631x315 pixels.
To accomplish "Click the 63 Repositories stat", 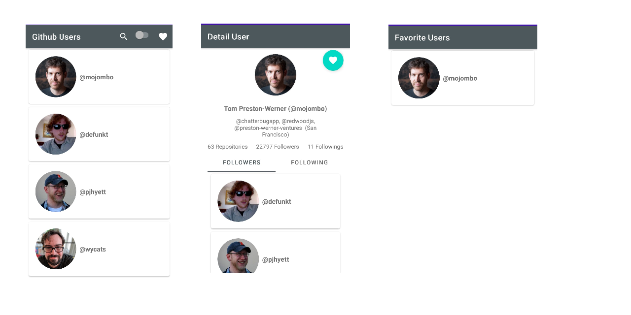I will coord(227,146).
